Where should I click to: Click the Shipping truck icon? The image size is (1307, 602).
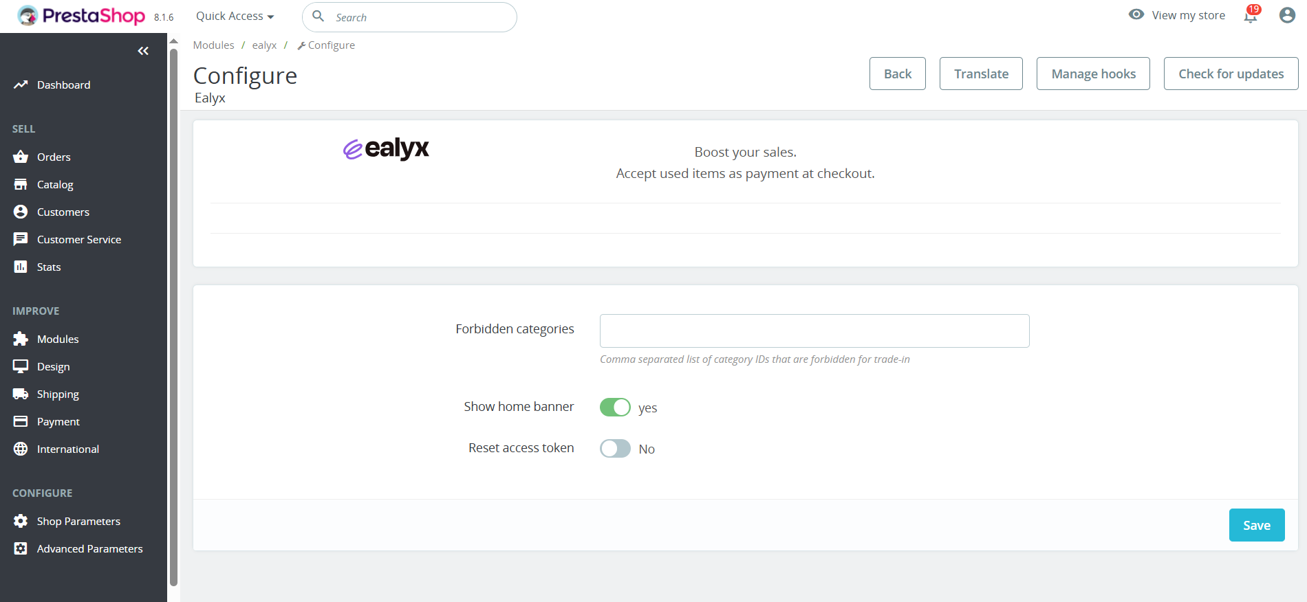(x=21, y=394)
